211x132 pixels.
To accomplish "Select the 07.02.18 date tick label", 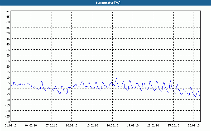I will [51, 126].
